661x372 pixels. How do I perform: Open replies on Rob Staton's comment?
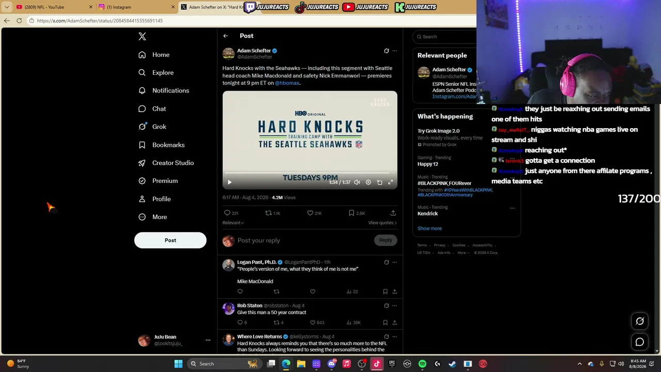[x=240, y=322]
